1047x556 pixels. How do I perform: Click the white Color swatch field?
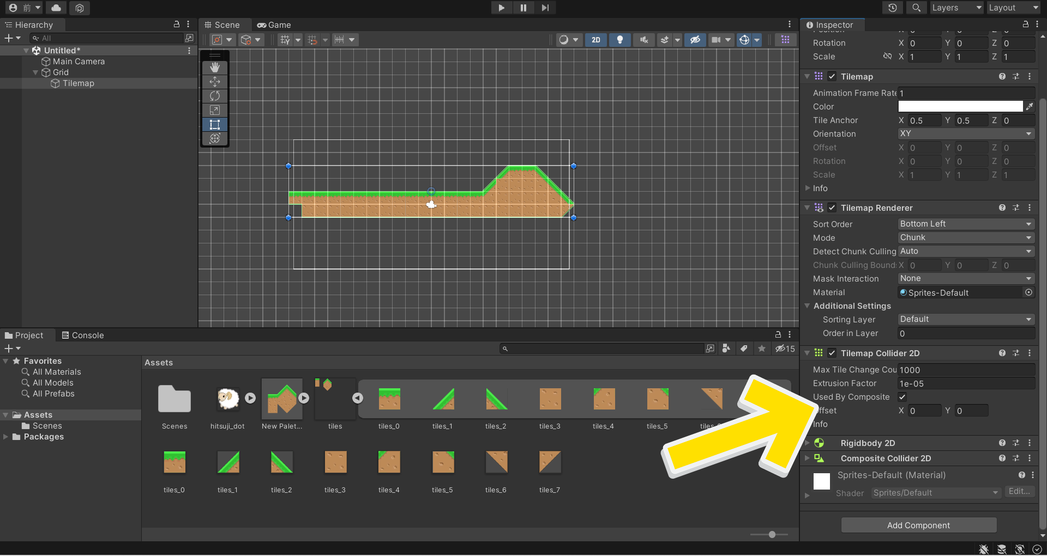[960, 107]
